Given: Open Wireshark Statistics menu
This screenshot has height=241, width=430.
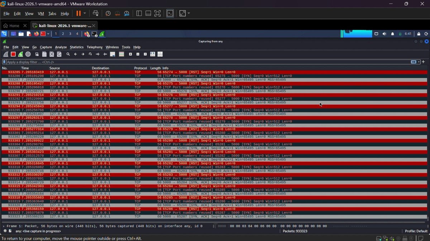Looking at the screenshot, I should tap(77, 47).
